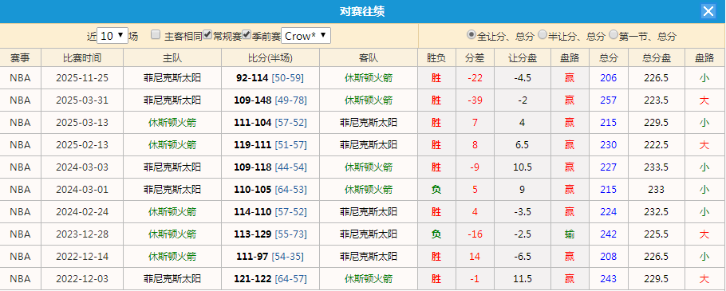The width and height of the screenshot is (726, 291).
Task: Click the 233.5 total line value
Action: 657,167
